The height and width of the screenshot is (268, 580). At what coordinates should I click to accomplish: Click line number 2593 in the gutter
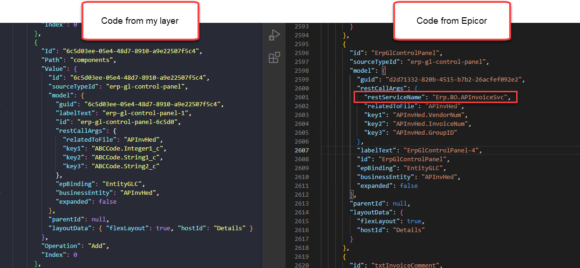[302, 27]
